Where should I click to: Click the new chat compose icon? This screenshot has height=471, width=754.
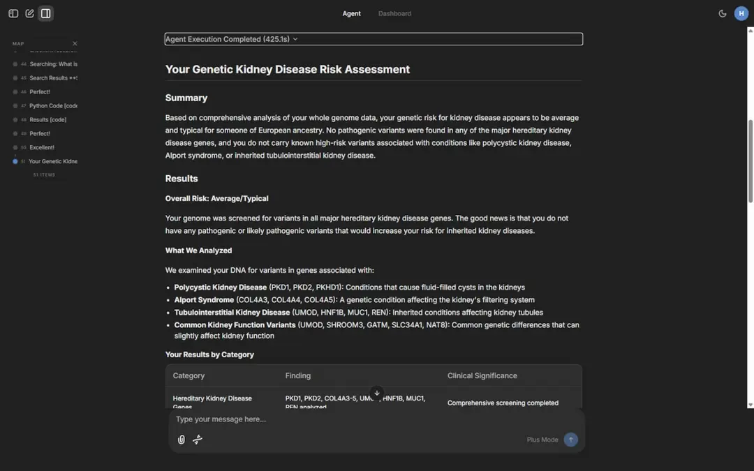coord(29,13)
